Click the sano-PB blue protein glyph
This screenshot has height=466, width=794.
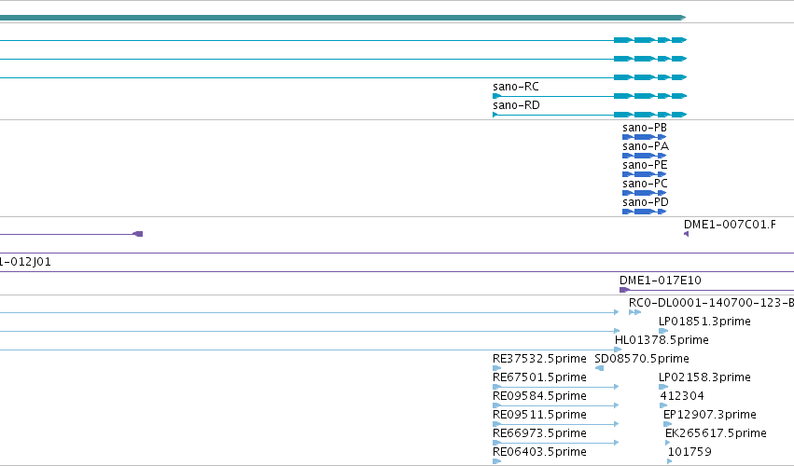pos(644,137)
